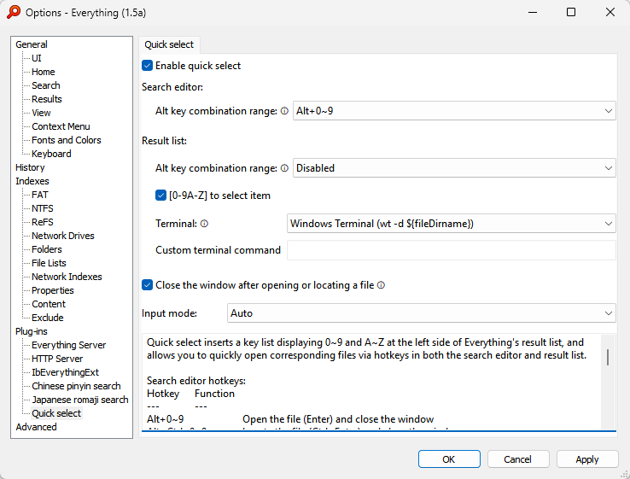Select History in the options tree
Image resolution: width=630 pixels, height=479 pixels.
pos(30,167)
